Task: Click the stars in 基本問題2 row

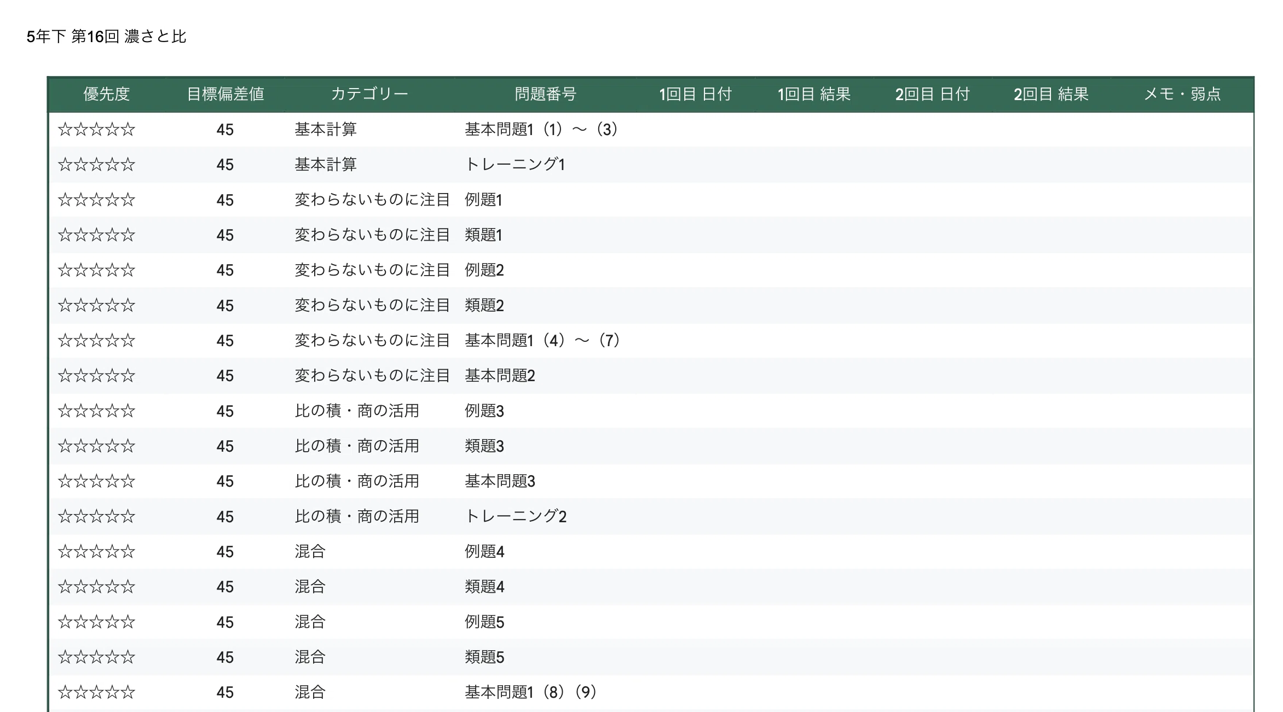Action: pos(96,376)
